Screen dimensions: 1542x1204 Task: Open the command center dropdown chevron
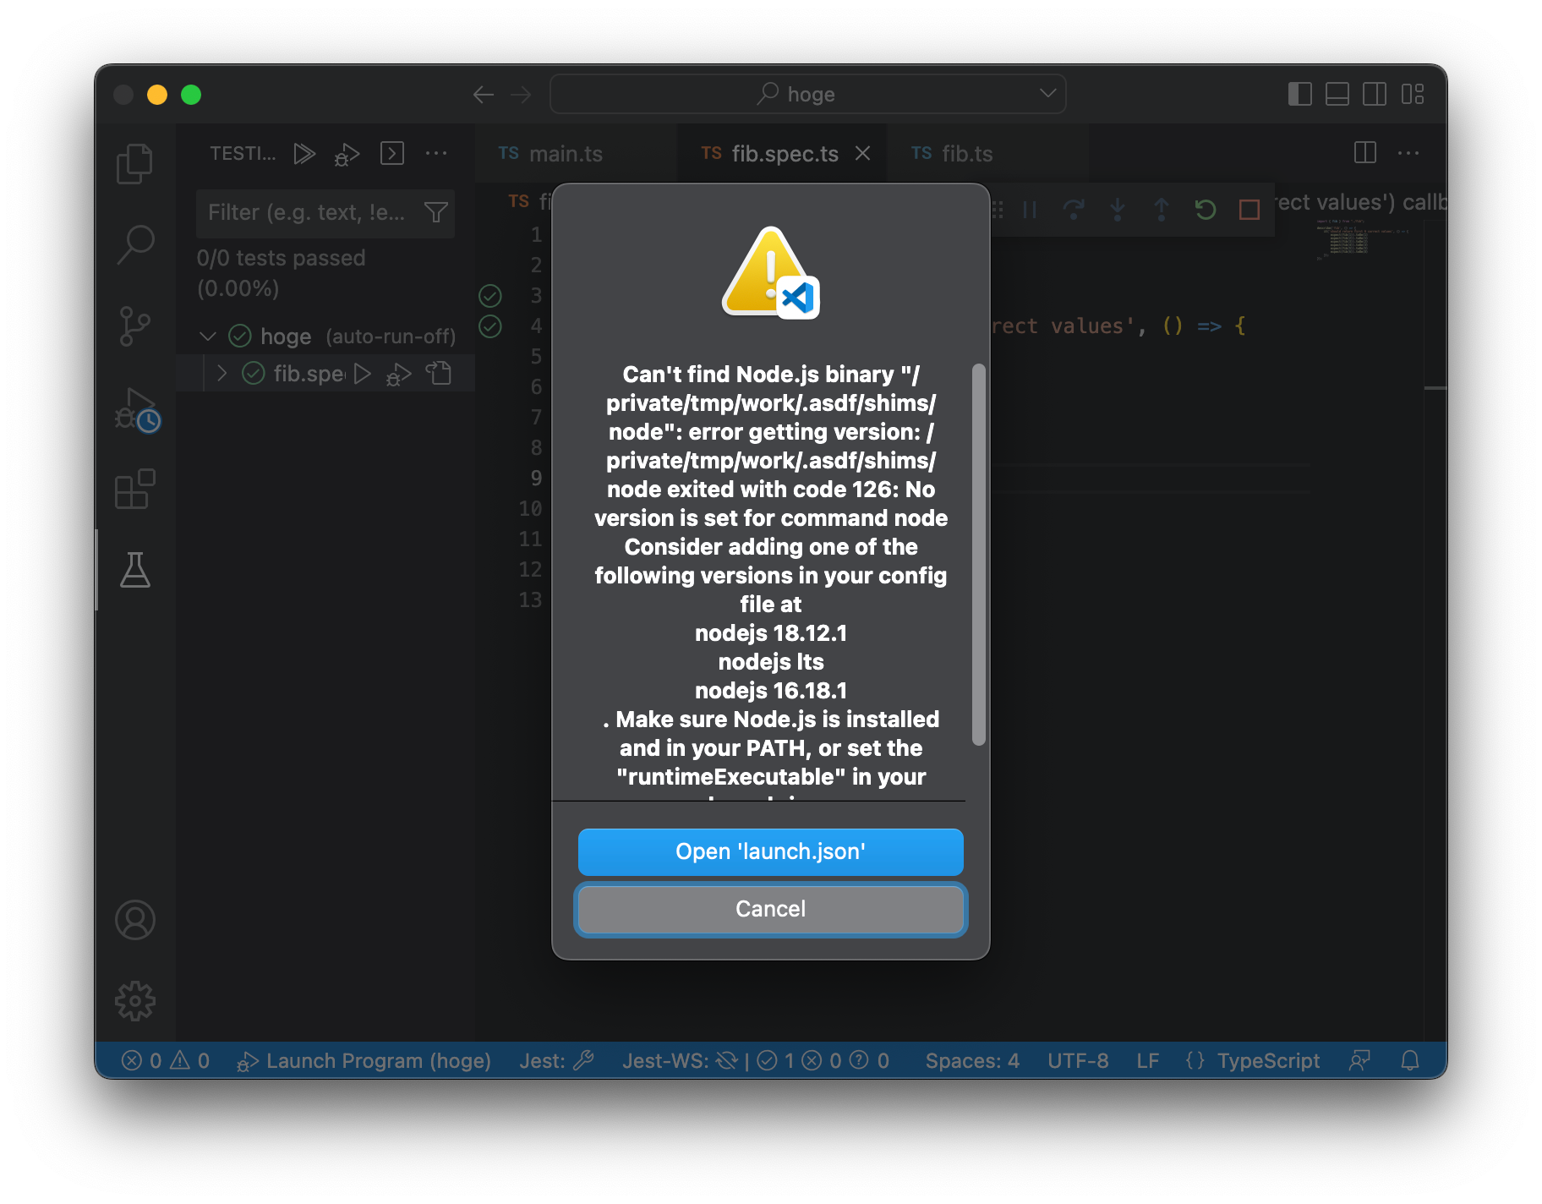(x=1048, y=93)
